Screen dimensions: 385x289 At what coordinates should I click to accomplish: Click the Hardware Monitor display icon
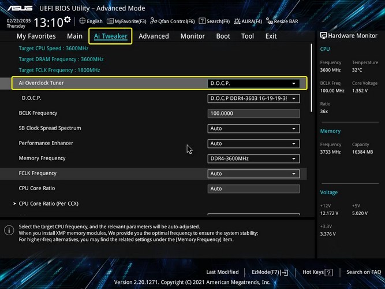click(x=323, y=36)
